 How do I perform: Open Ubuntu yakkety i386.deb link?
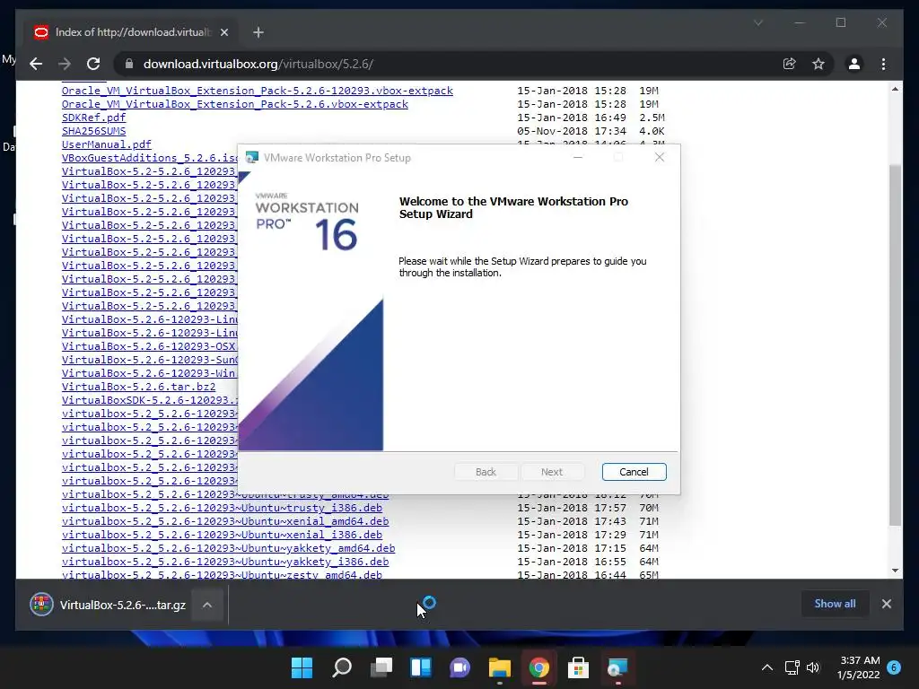pyautogui.click(x=225, y=563)
